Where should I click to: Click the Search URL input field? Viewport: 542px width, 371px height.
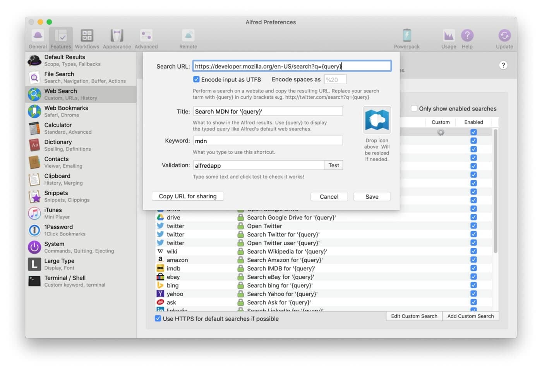click(x=292, y=66)
